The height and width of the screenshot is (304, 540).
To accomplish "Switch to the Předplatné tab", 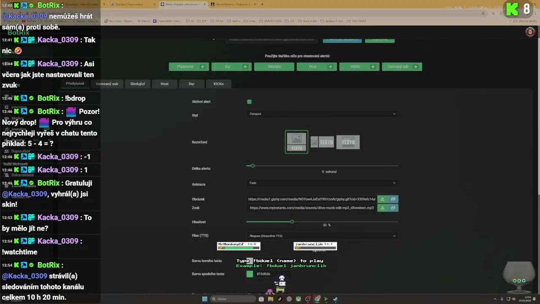I will (75, 84).
